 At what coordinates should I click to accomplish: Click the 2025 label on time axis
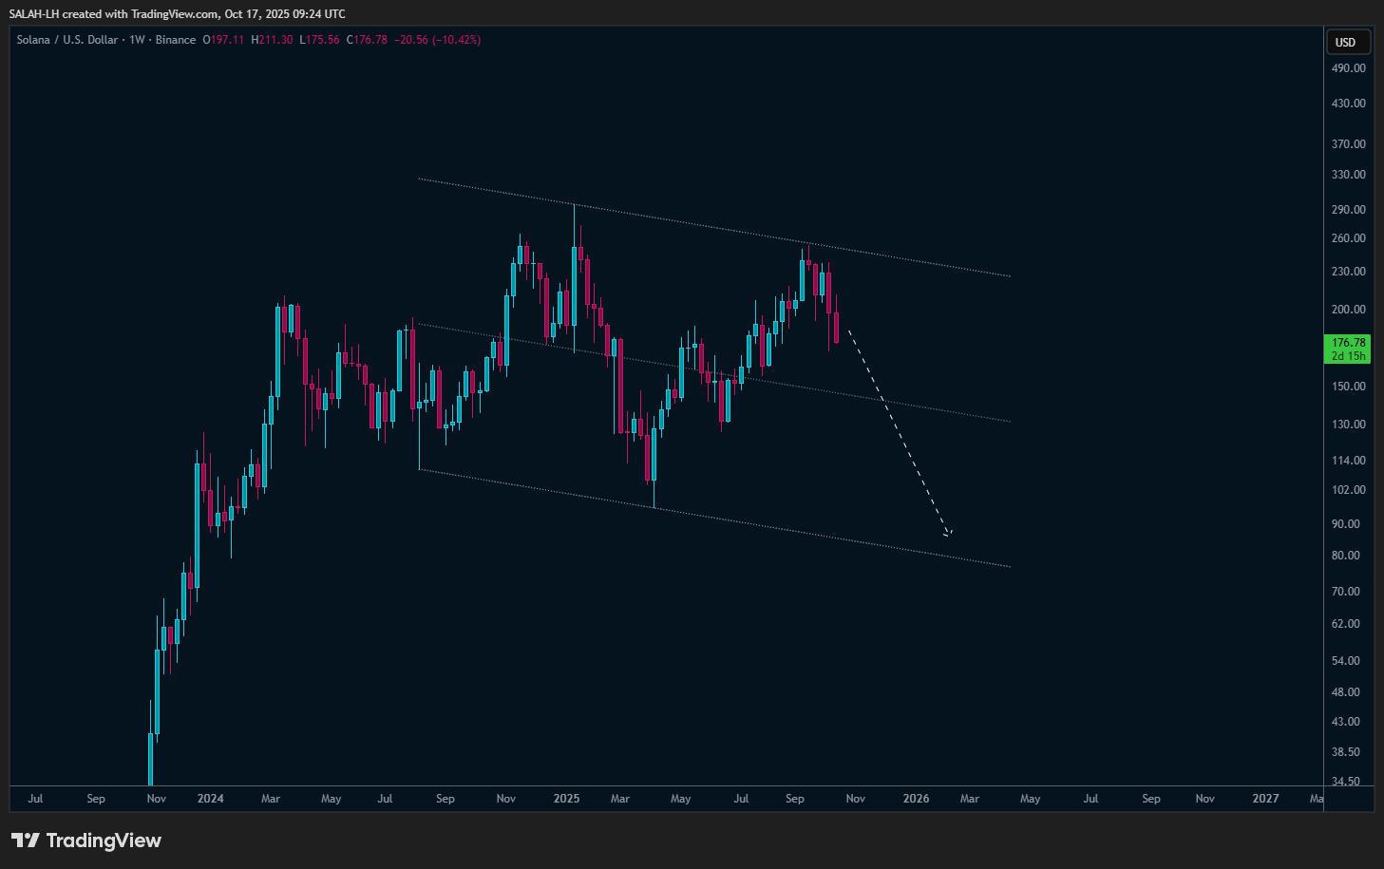pyautogui.click(x=566, y=799)
